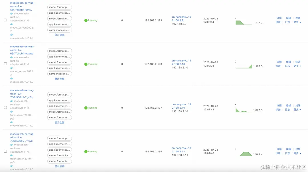Viewport: 308px width, 172px height.
Task: Open 详情 for pod at 192.168.2.199
Action: tap(279, 18)
